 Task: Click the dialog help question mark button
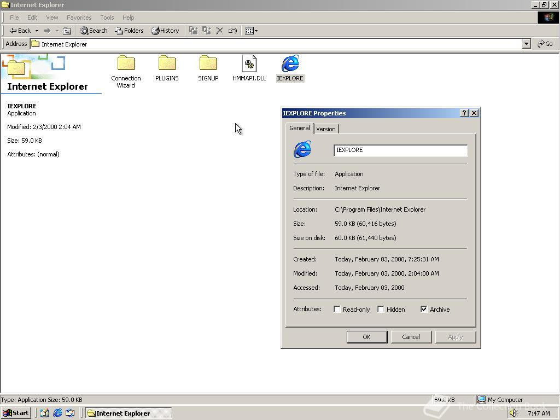464,113
